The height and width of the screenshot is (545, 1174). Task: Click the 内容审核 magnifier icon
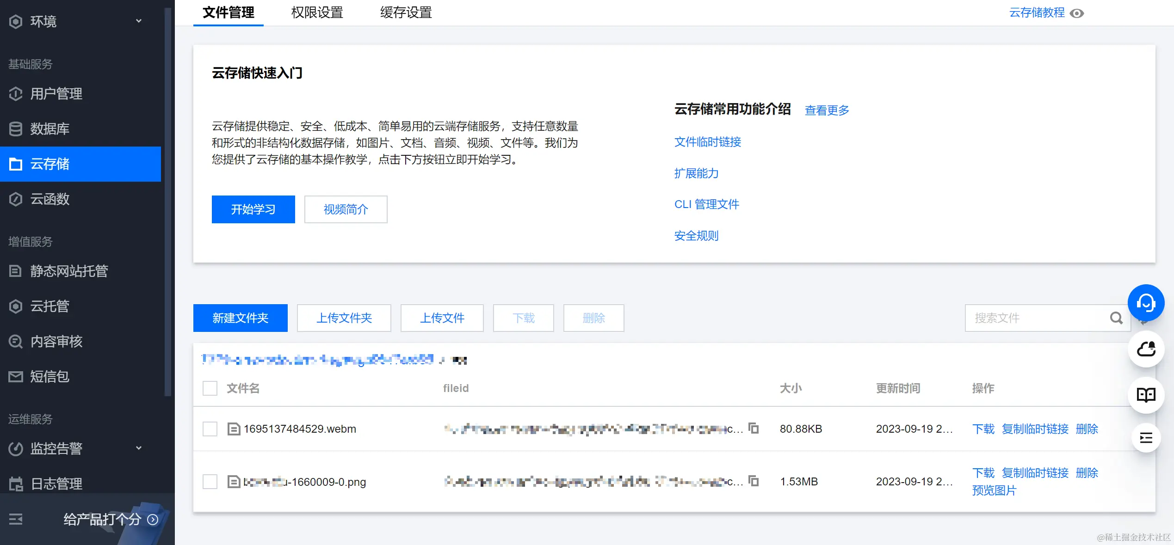pyautogui.click(x=16, y=342)
